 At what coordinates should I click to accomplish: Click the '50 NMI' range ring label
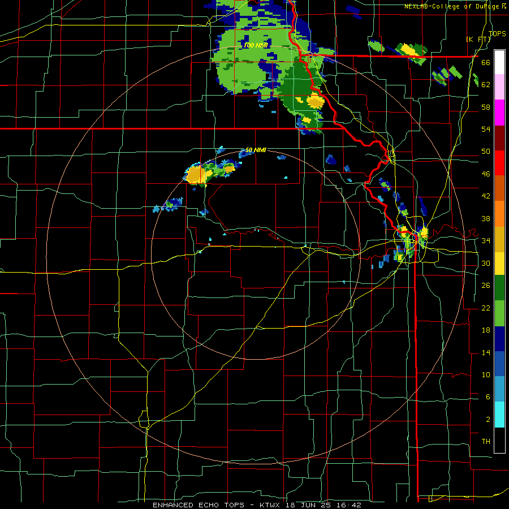[256, 150]
